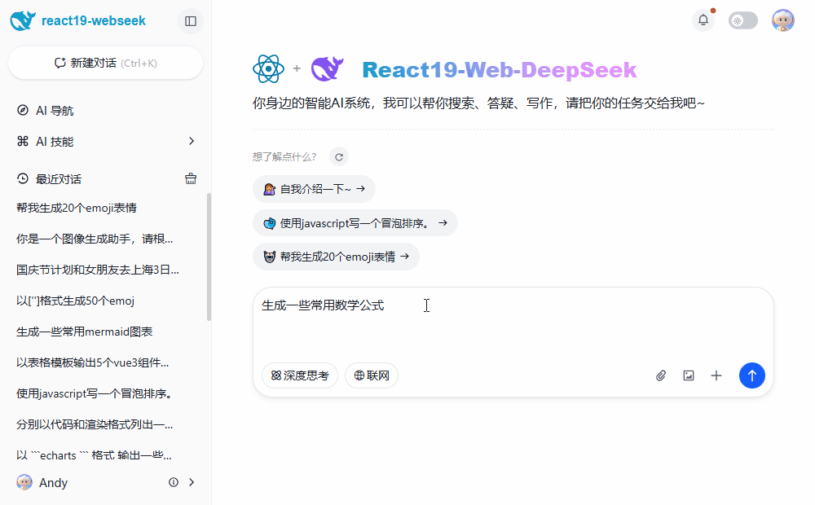
Task: Click into the message input box
Action: coord(513,321)
